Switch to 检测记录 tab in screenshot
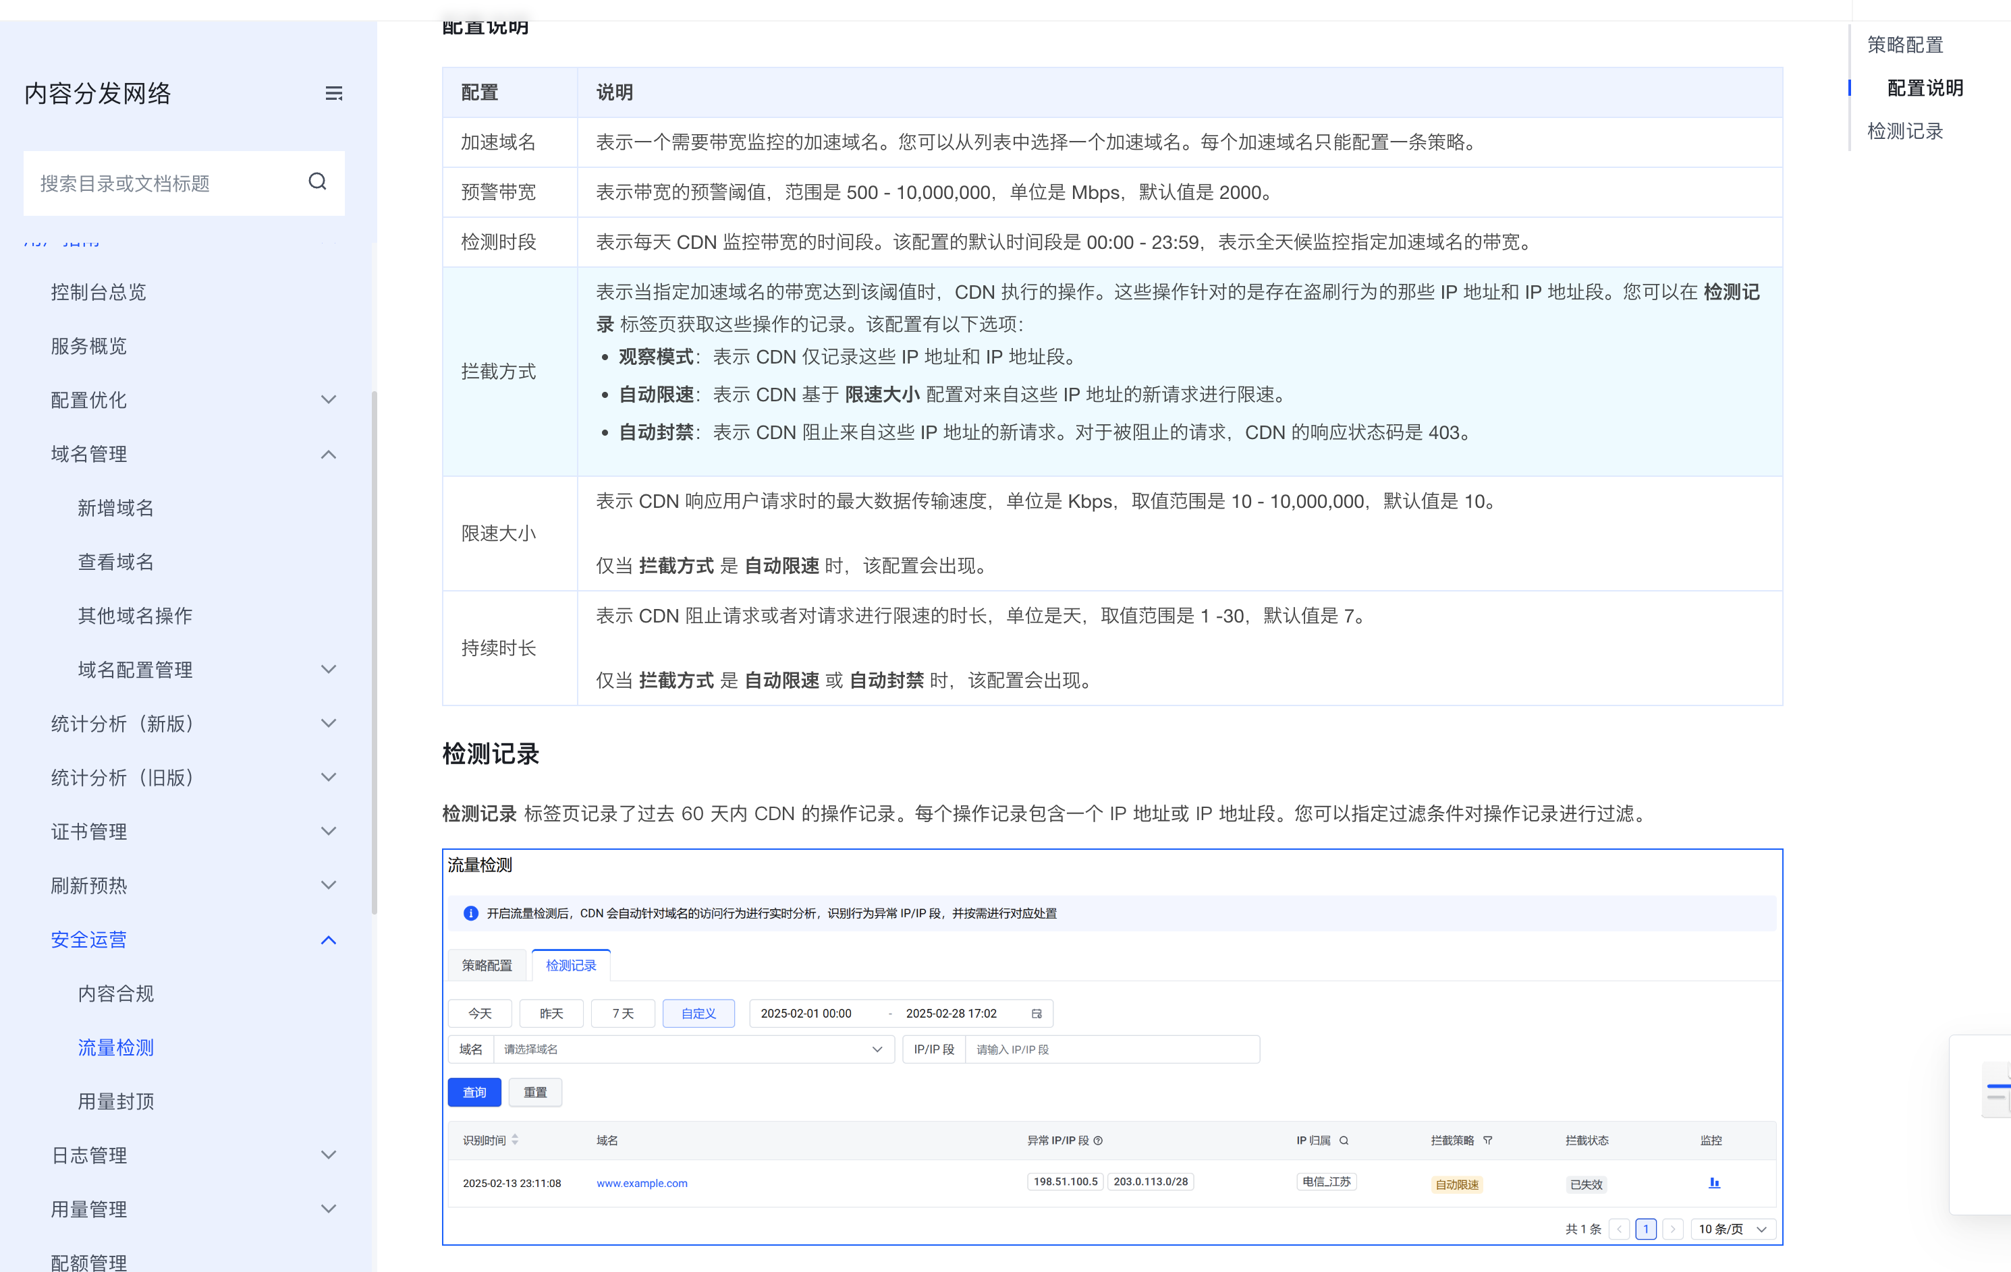This screenshot has width=2011, height=1272. 571,965
